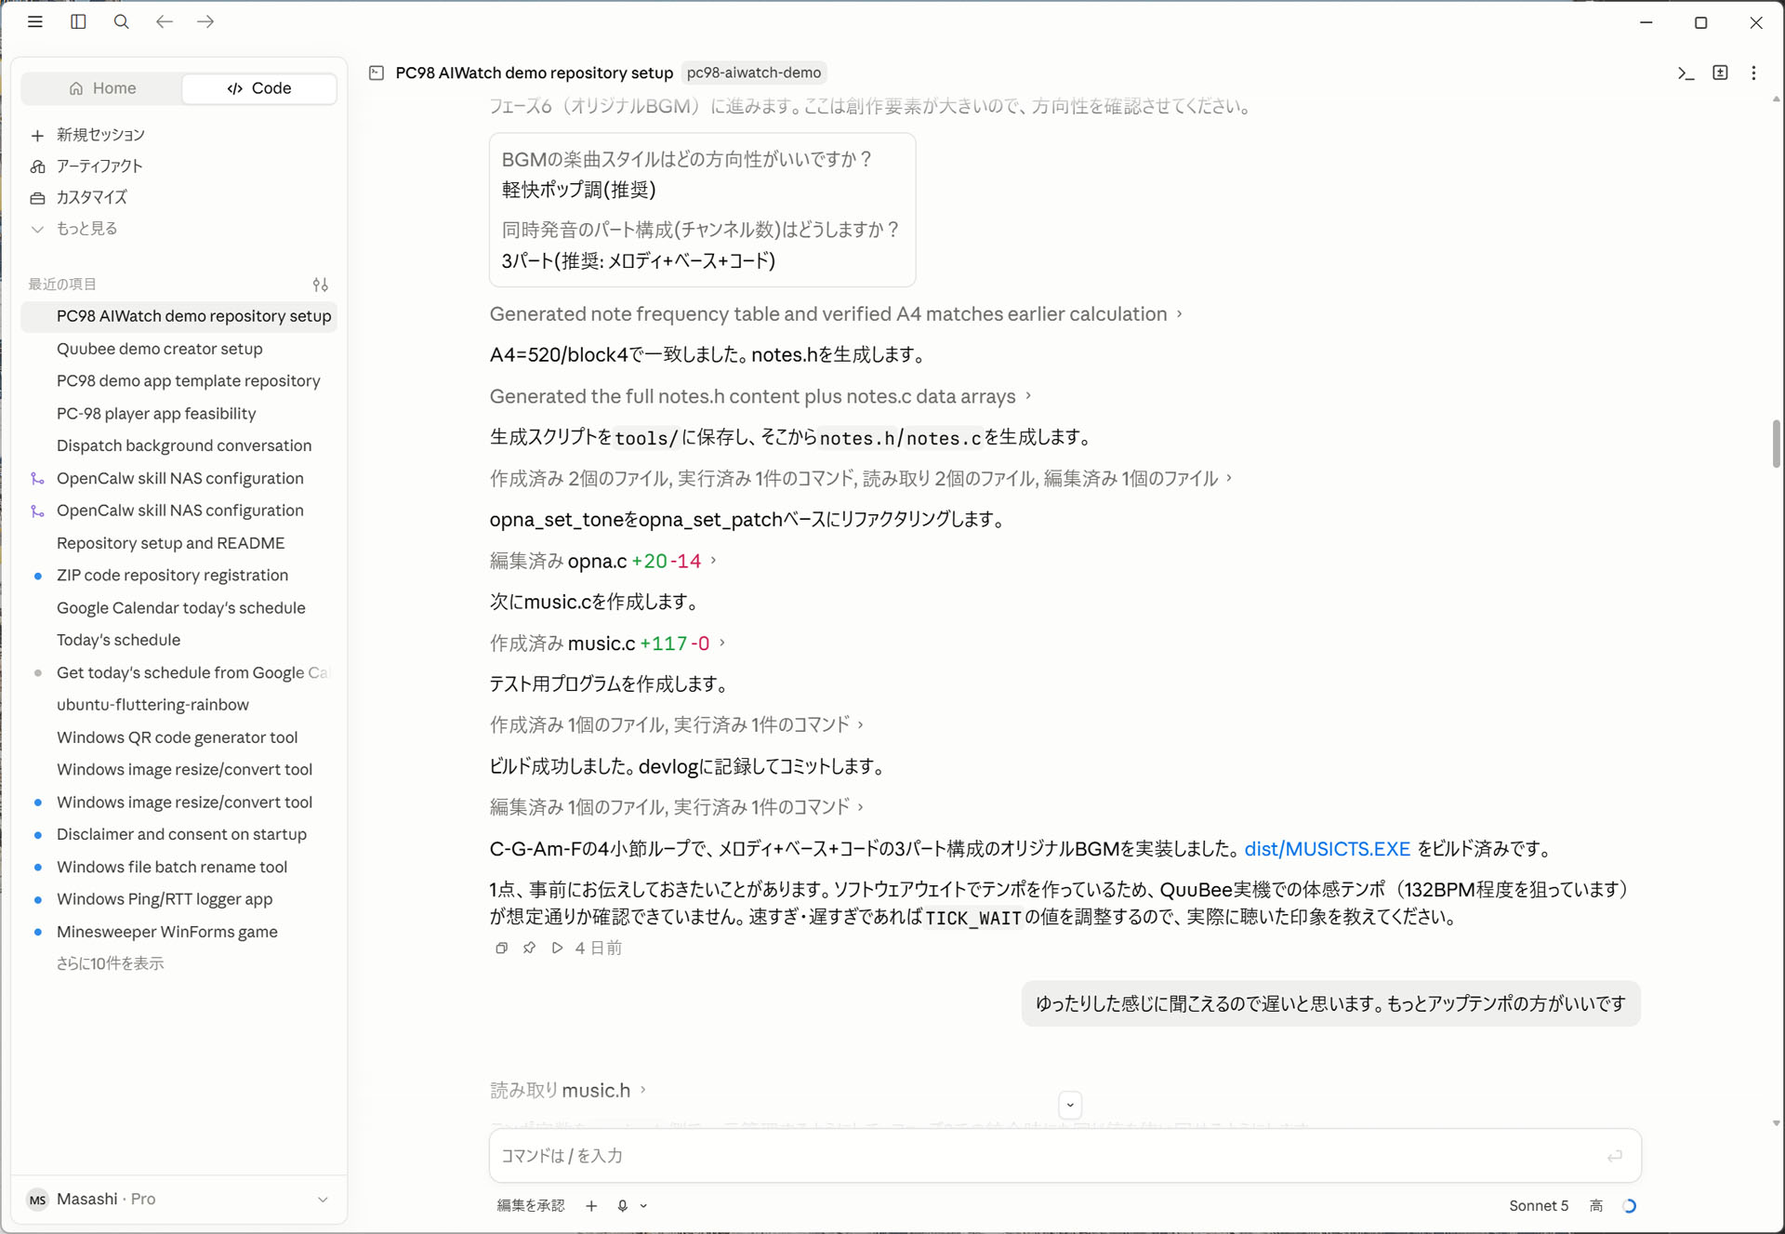
Task: Open Masashi account menu chevron
Action: click(323, 1199)
